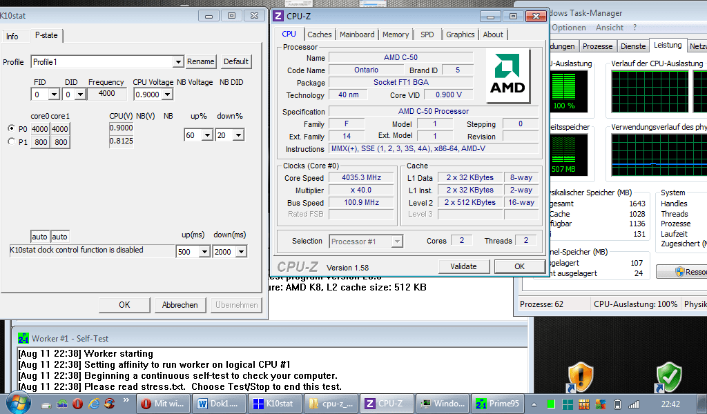Switch to the Opera taskbar button
Screen dimensions: 707x414
(163, 404)
